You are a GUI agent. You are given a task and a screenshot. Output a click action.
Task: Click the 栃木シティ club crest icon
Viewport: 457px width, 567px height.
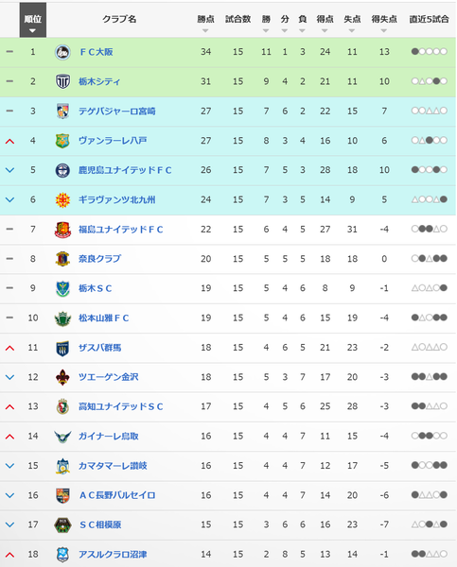pyautogui.click(x=62, y=81)
